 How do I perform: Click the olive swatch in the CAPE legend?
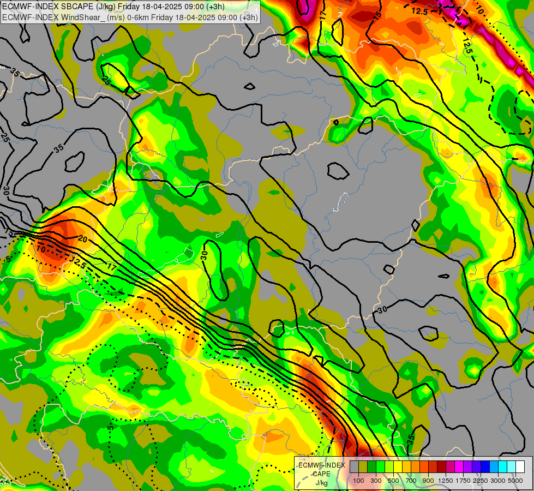(363, 466)
